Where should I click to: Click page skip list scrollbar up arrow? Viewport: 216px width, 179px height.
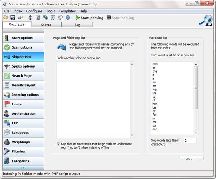click(132, 64)
